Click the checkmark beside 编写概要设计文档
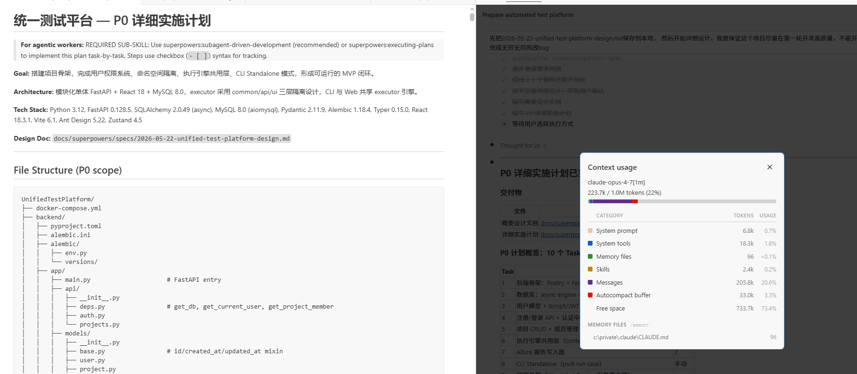The height and width of the screenshot is (374, 857). click(504, 102)
